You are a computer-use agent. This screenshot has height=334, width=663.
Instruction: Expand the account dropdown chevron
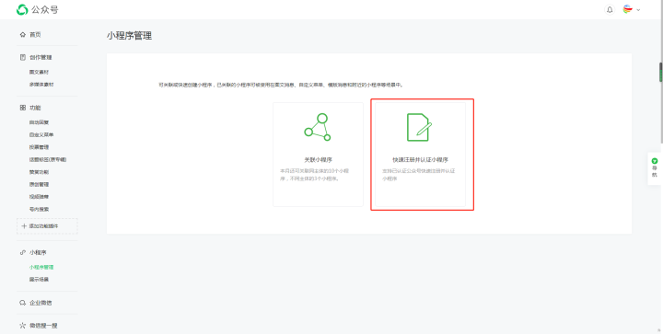(x=638, y=10)
